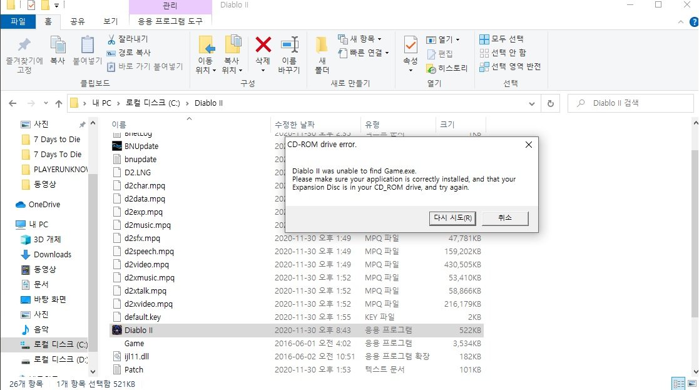Select the 잘라내기 (Cut) icon
This screenshot has width=699, height=390.
[x=113, y=39]
